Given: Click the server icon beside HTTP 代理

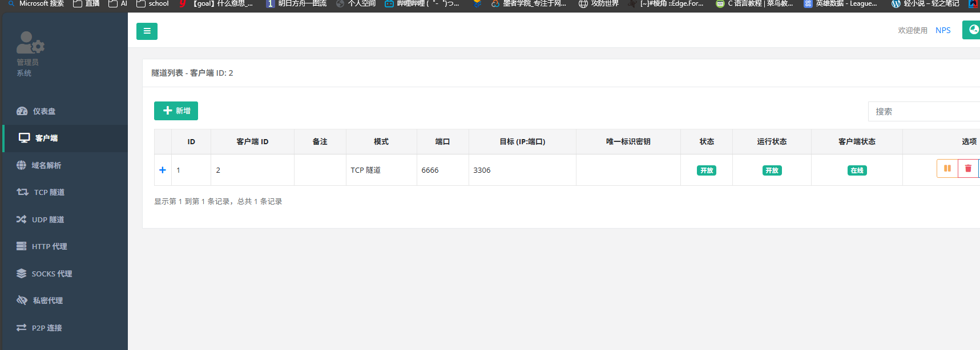Looking at the screenshot, I should tap(21, 246).
